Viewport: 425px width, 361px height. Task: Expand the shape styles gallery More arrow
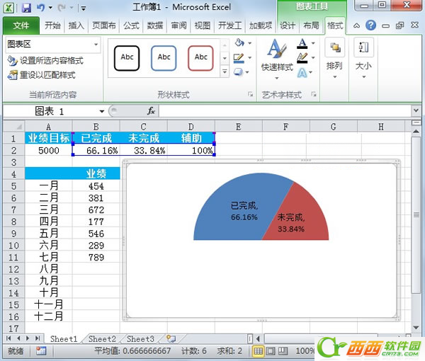225,71
